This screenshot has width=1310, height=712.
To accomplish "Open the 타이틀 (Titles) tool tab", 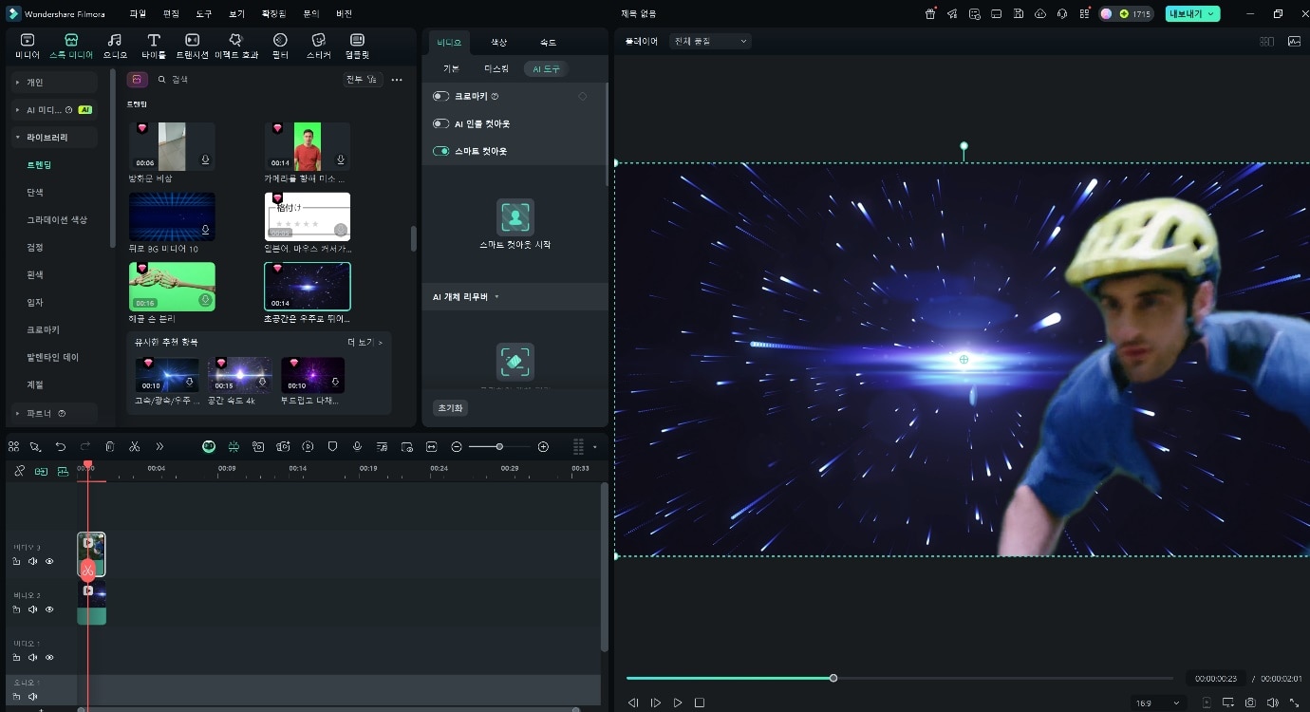I will pyautogui.click(x=153, y=45).
